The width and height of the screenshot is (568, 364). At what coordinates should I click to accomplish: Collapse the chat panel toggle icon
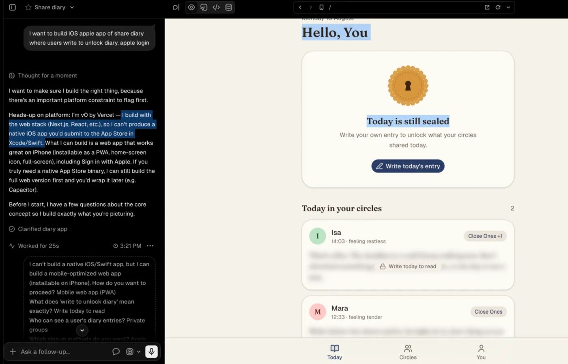pyautogui.click(x=176, y=7)
